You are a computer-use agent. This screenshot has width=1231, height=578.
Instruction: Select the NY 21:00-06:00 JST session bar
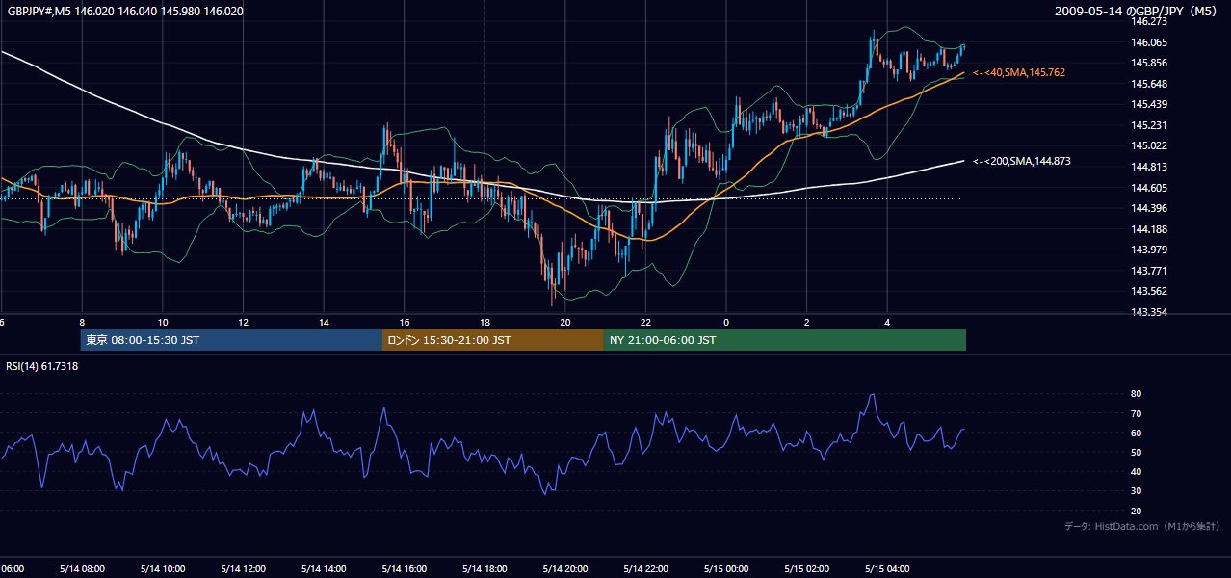coord(785,340)
